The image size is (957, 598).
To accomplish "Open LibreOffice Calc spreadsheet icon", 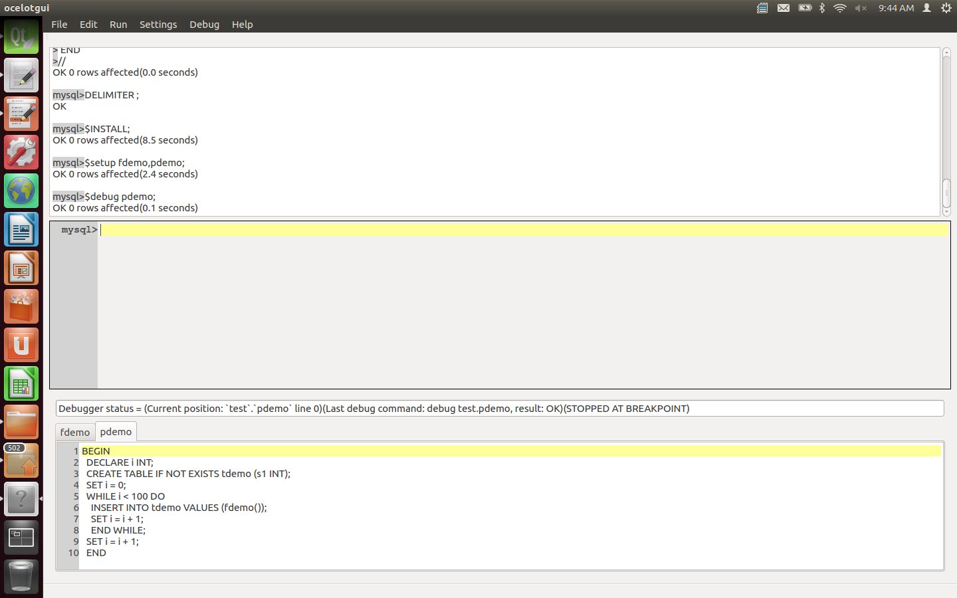I will [21, 383].
